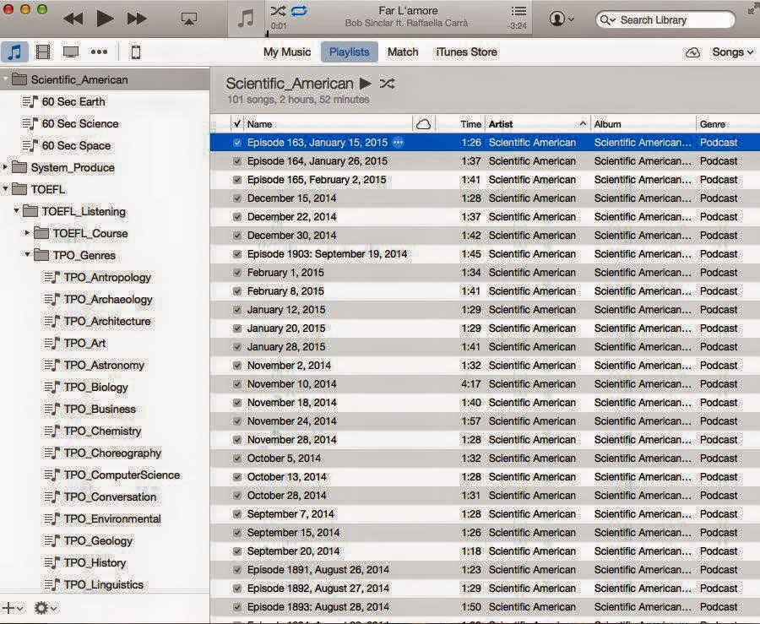Expand the TOEFL_Course folder

(x=27, y=233)
